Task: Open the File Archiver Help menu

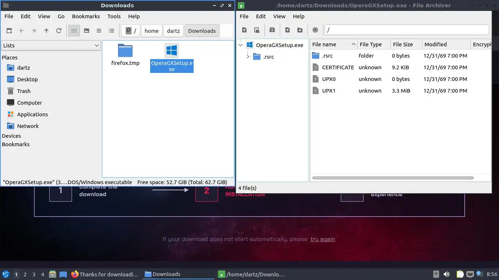Action: 298,16
